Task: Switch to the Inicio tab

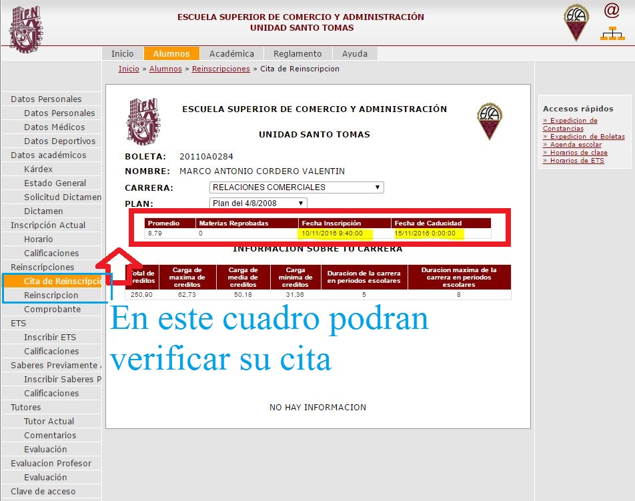Action: tap(122, 53)
